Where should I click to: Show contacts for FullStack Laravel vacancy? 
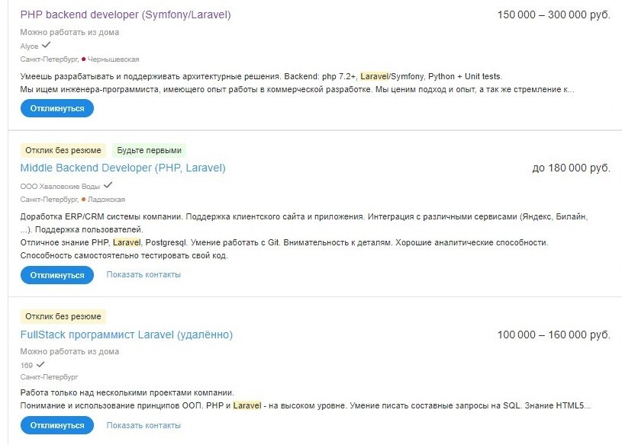click(143, 426)
